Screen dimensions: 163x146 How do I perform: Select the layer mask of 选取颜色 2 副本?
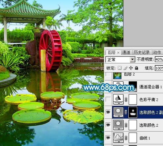click(133, 112)
